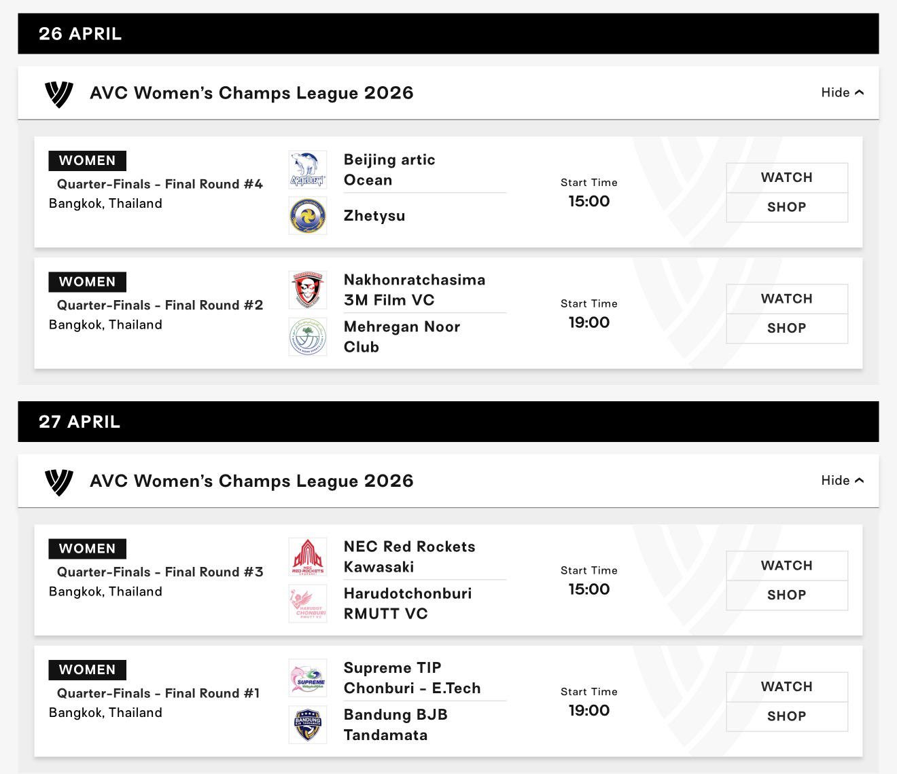Select the 27 April date header
The image size is (897, 774).
click(80, 422)
